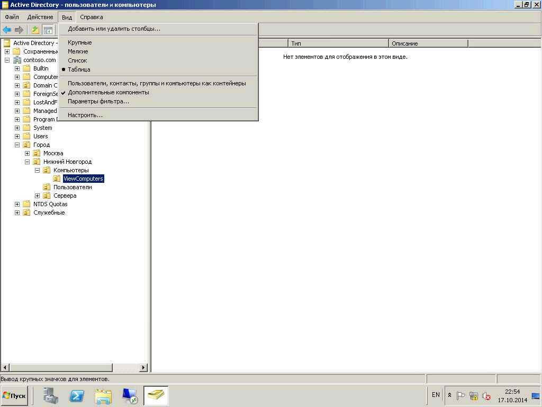Click the System folder icon
The height and width of the screenshot is (407, 542).
[x=26, y=128]
